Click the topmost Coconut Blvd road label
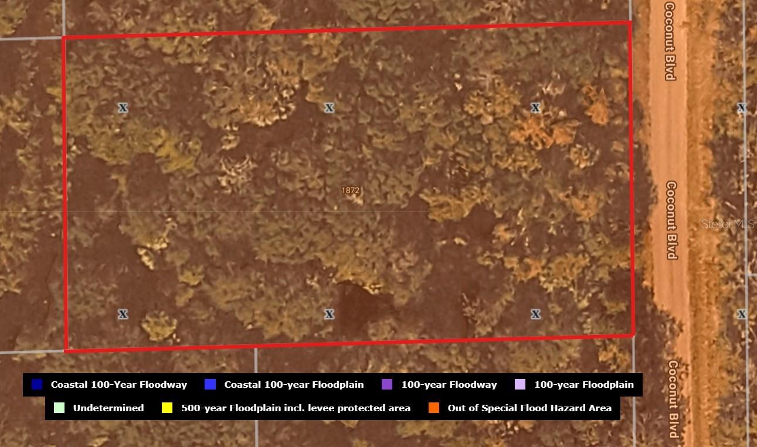The width and height of the screenshot is (757, 447). (670, 41)
